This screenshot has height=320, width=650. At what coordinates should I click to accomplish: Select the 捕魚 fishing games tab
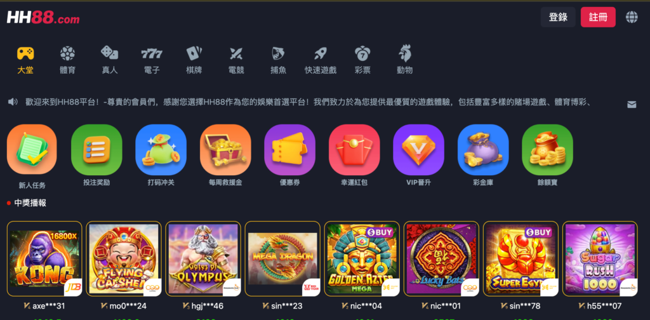click(x=278, y=60)
